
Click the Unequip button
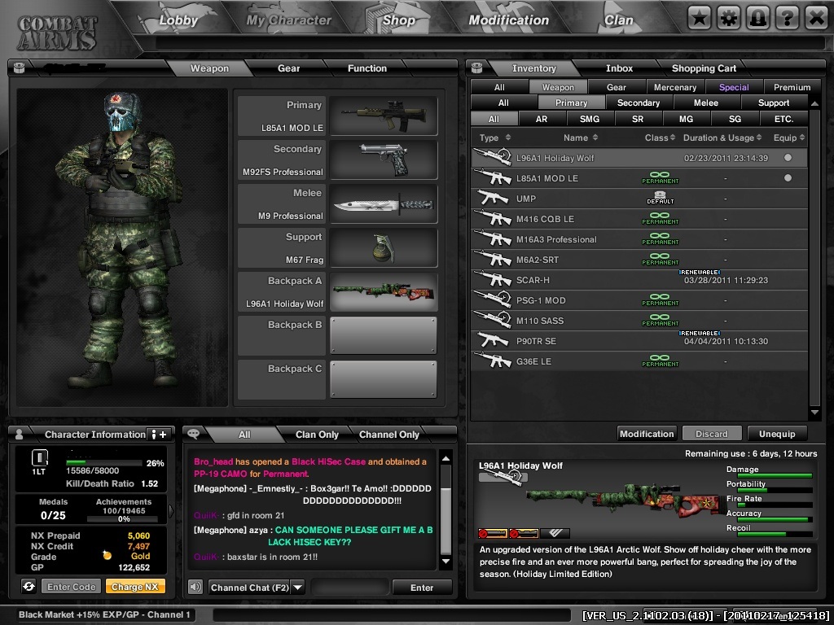pyautogui.click(x=777, y=434)
